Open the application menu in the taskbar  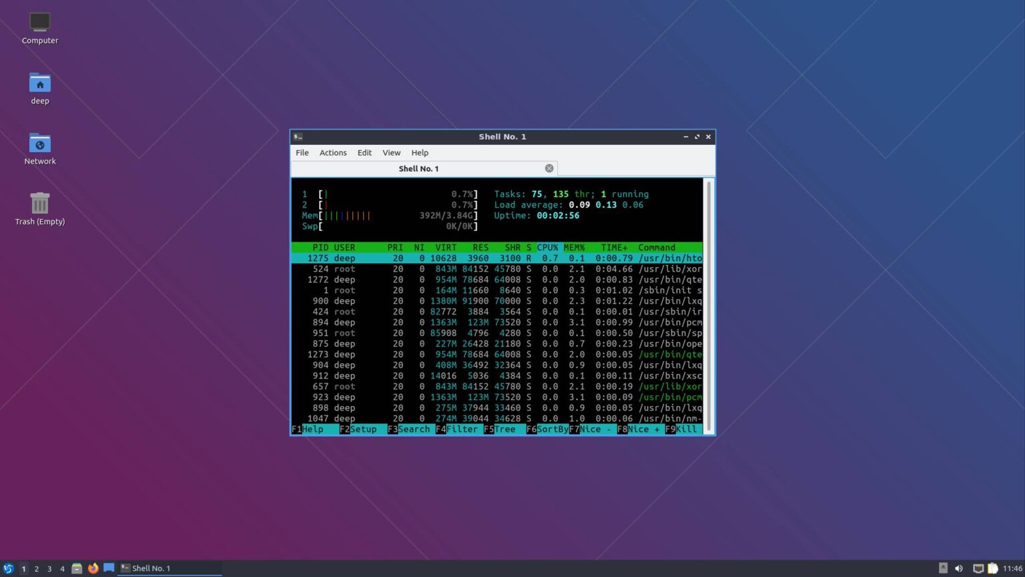point(9,568)
